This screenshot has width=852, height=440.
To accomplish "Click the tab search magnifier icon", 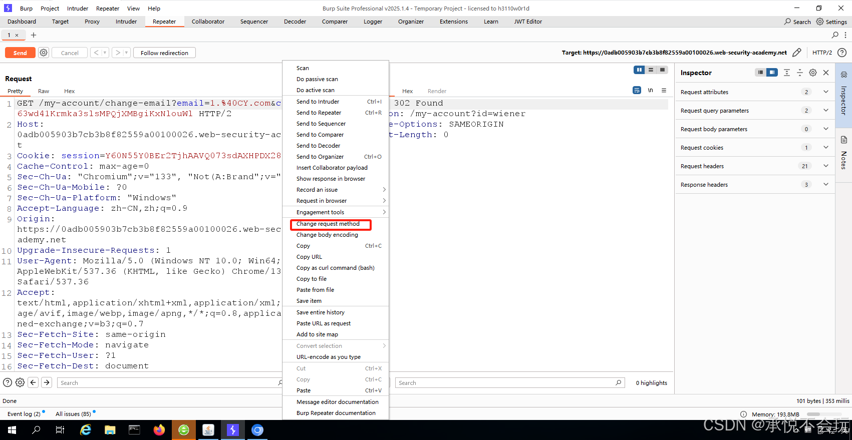I will 835,35.
